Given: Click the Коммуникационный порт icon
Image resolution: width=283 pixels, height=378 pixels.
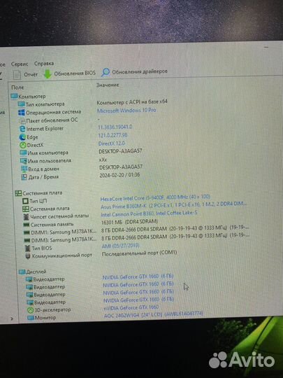Looking at the screenshot, I should coord(28,256).
